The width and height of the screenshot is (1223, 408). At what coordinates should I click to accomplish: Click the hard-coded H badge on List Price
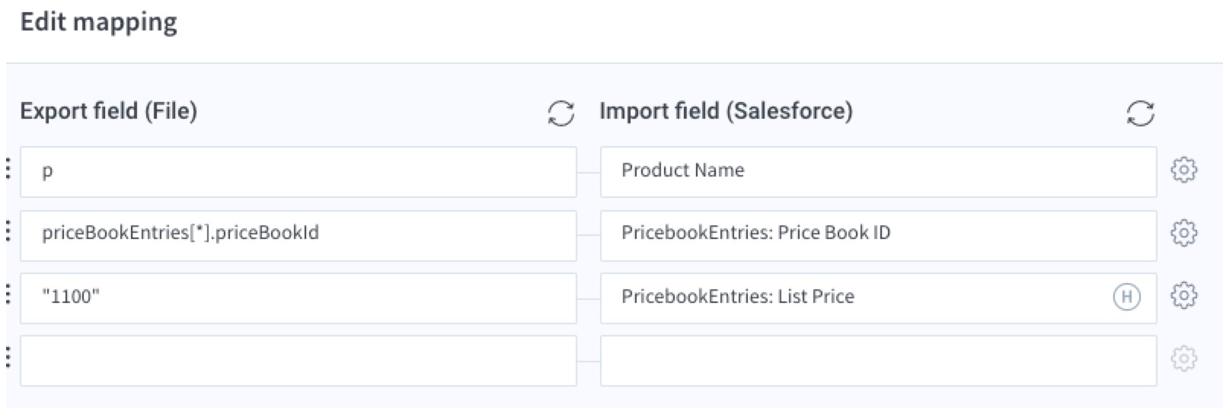pos(1127,296)
